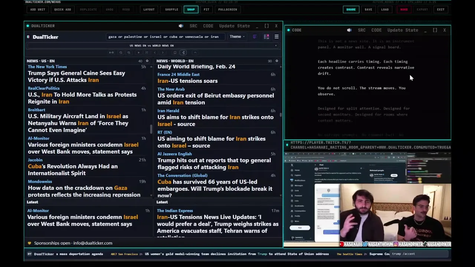Start the feed play button
Viewport: 475px width, 267px height.
[139, 53]
